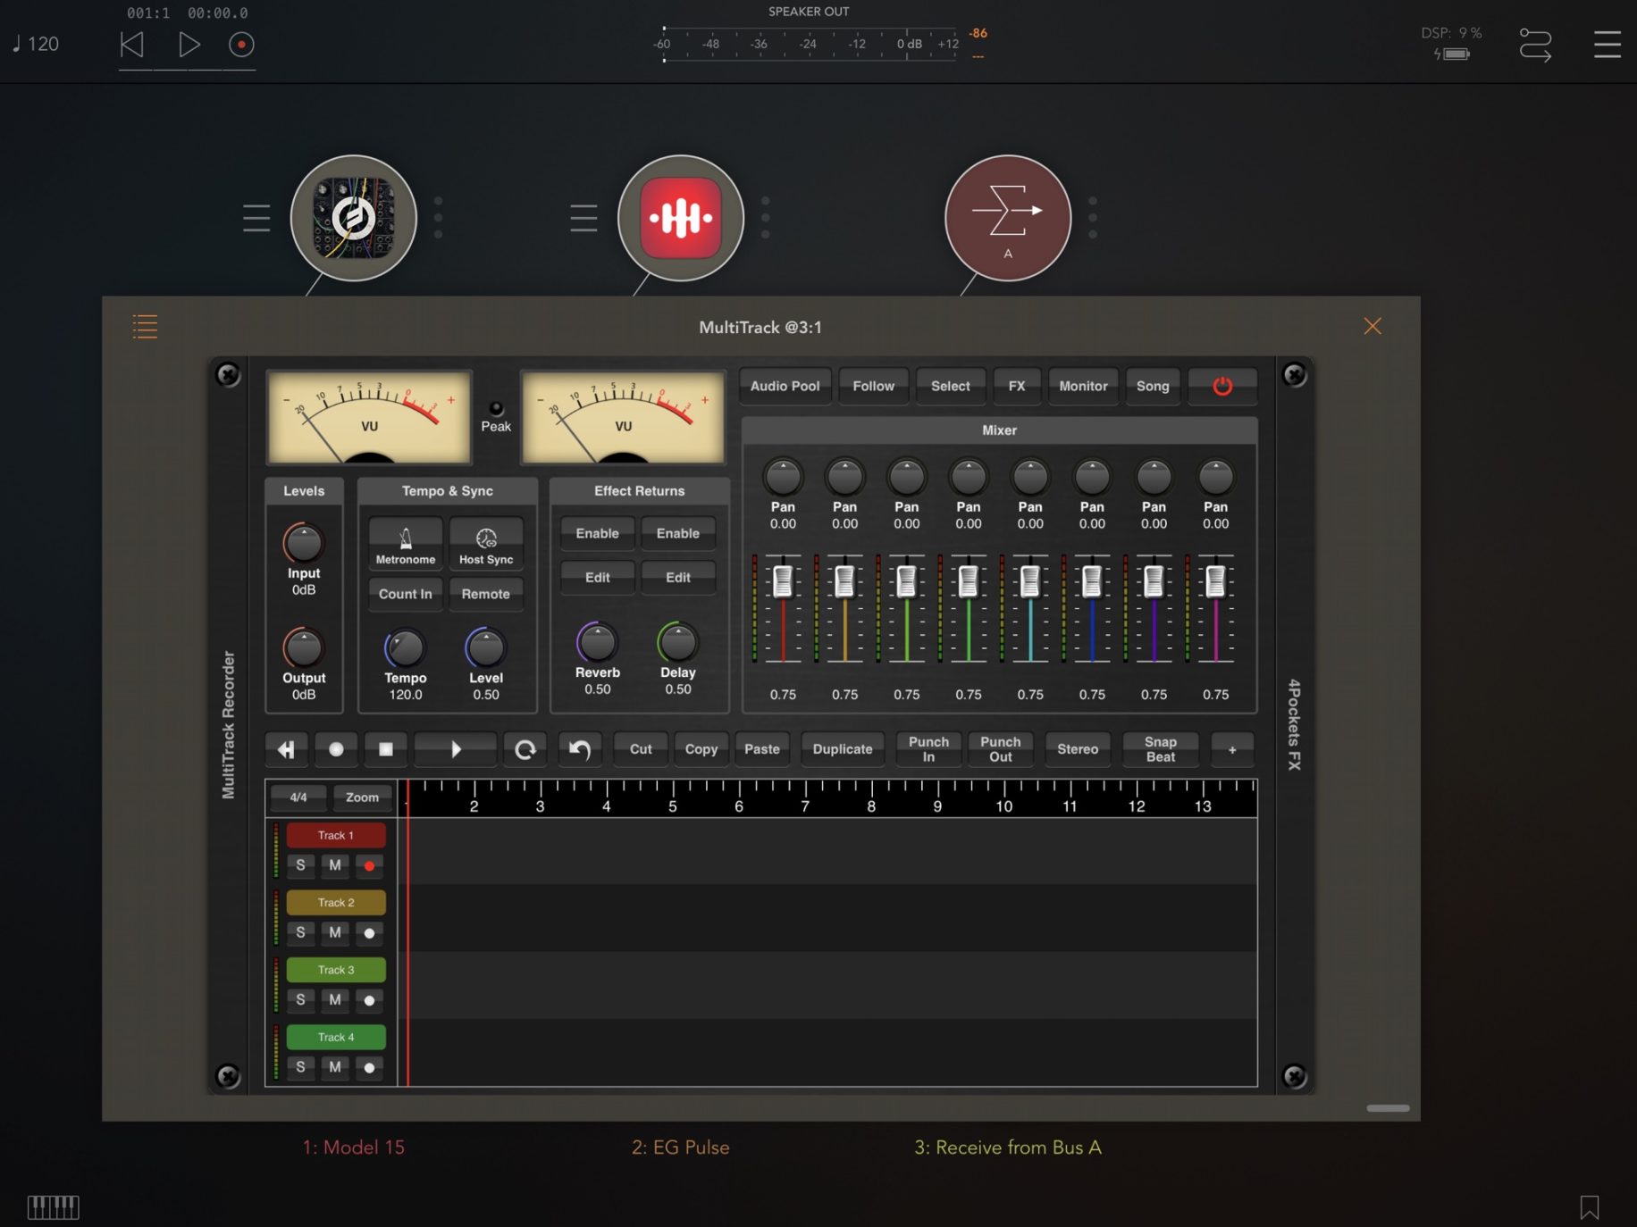
Task: Open the recorder's top-left list menu
Action: click(x=145, y=326)
